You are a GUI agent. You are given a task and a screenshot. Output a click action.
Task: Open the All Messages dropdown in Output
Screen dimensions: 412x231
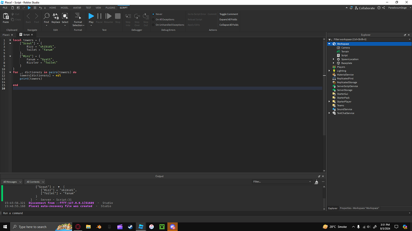pos(11,182)
